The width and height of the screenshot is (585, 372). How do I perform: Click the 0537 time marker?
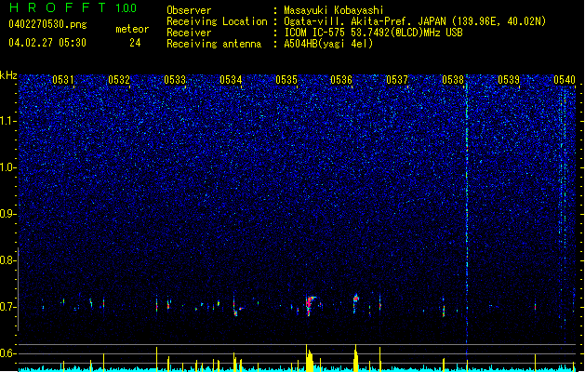pos(397,80)
